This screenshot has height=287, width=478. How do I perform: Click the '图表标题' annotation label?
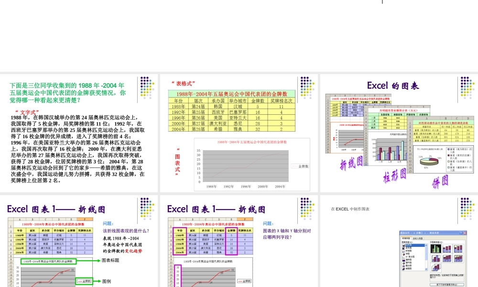pyautogui.click(x=110, y=260)
